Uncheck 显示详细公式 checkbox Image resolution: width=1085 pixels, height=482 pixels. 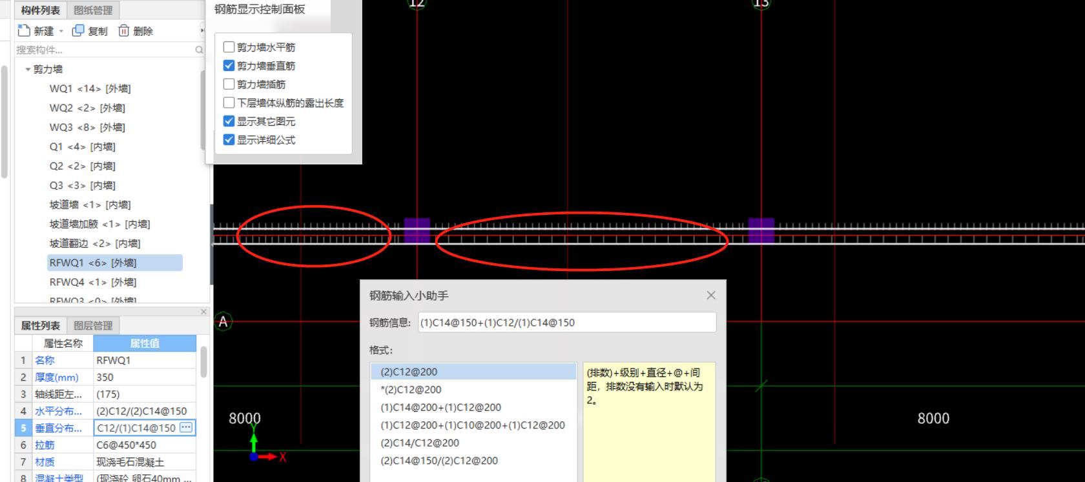pos(229,139)
